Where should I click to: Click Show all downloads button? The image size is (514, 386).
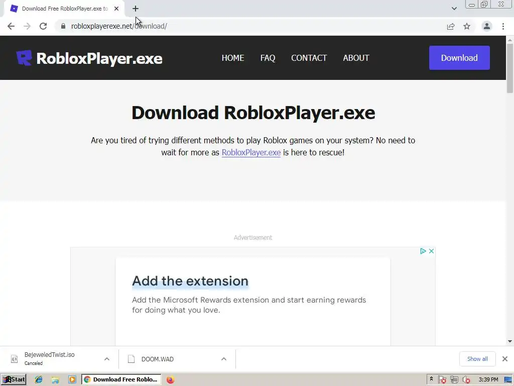click(477, 359)
